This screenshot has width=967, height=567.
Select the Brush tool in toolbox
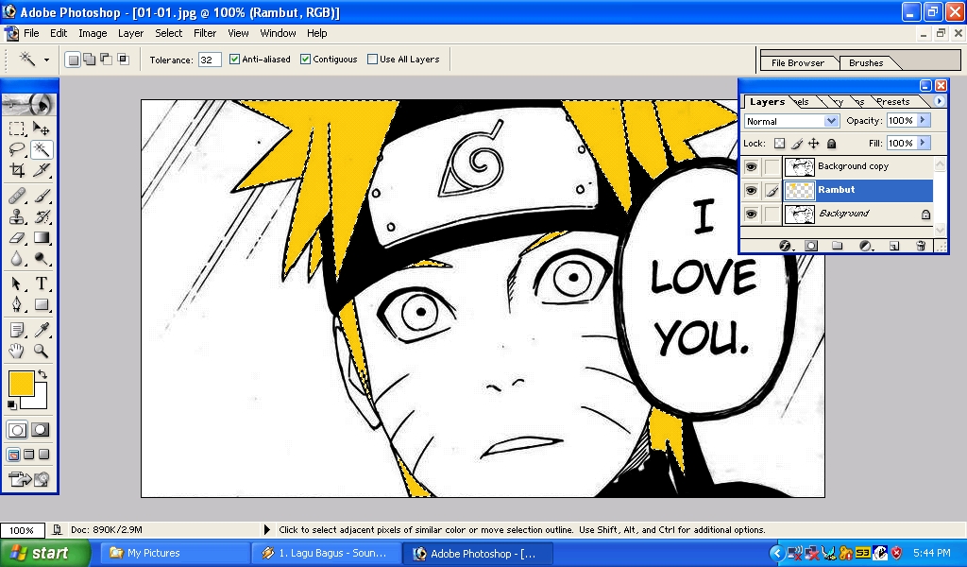click(x=42, y=197)
